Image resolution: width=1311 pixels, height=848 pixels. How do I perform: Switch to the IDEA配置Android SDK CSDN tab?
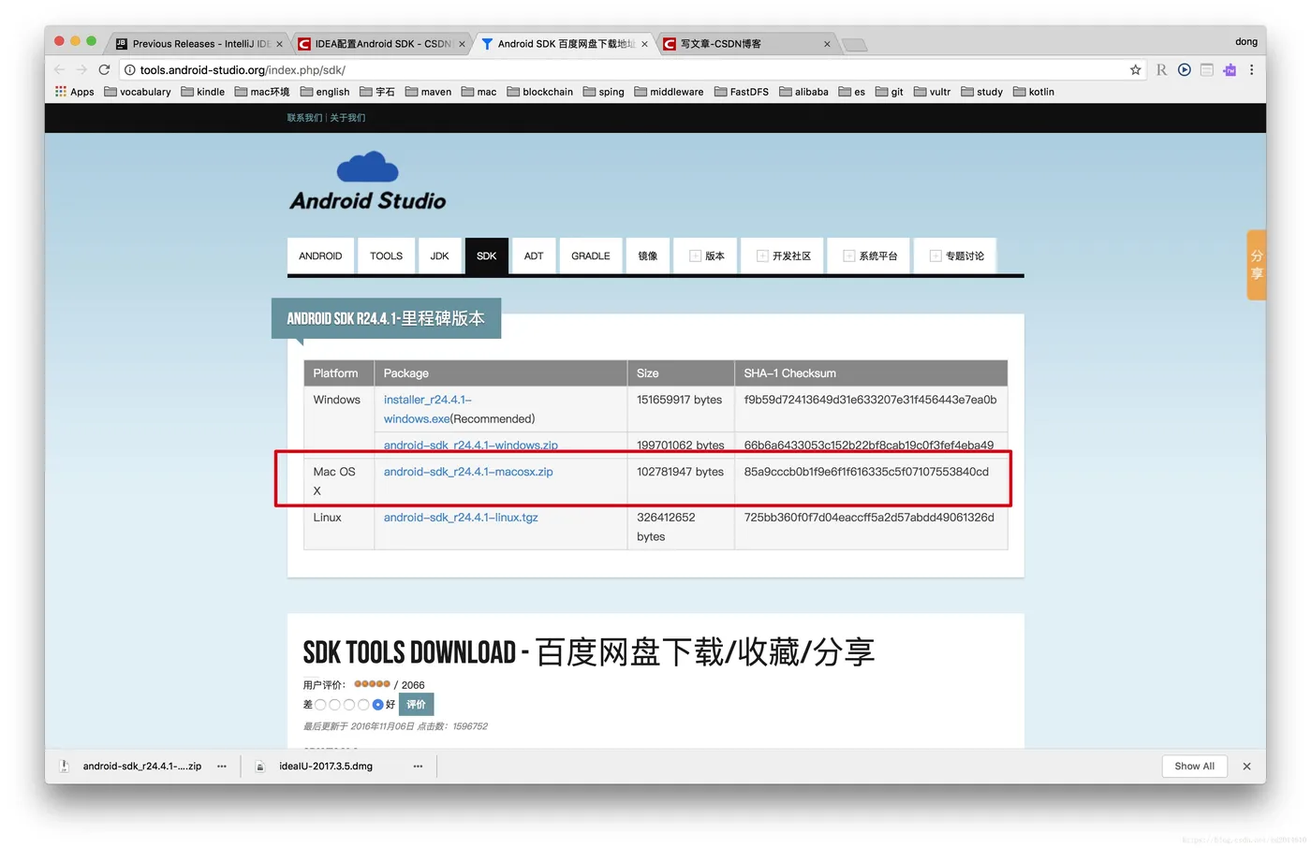point(381,44)
